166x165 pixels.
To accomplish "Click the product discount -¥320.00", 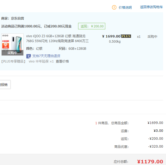I will click(x=155, y=147).
